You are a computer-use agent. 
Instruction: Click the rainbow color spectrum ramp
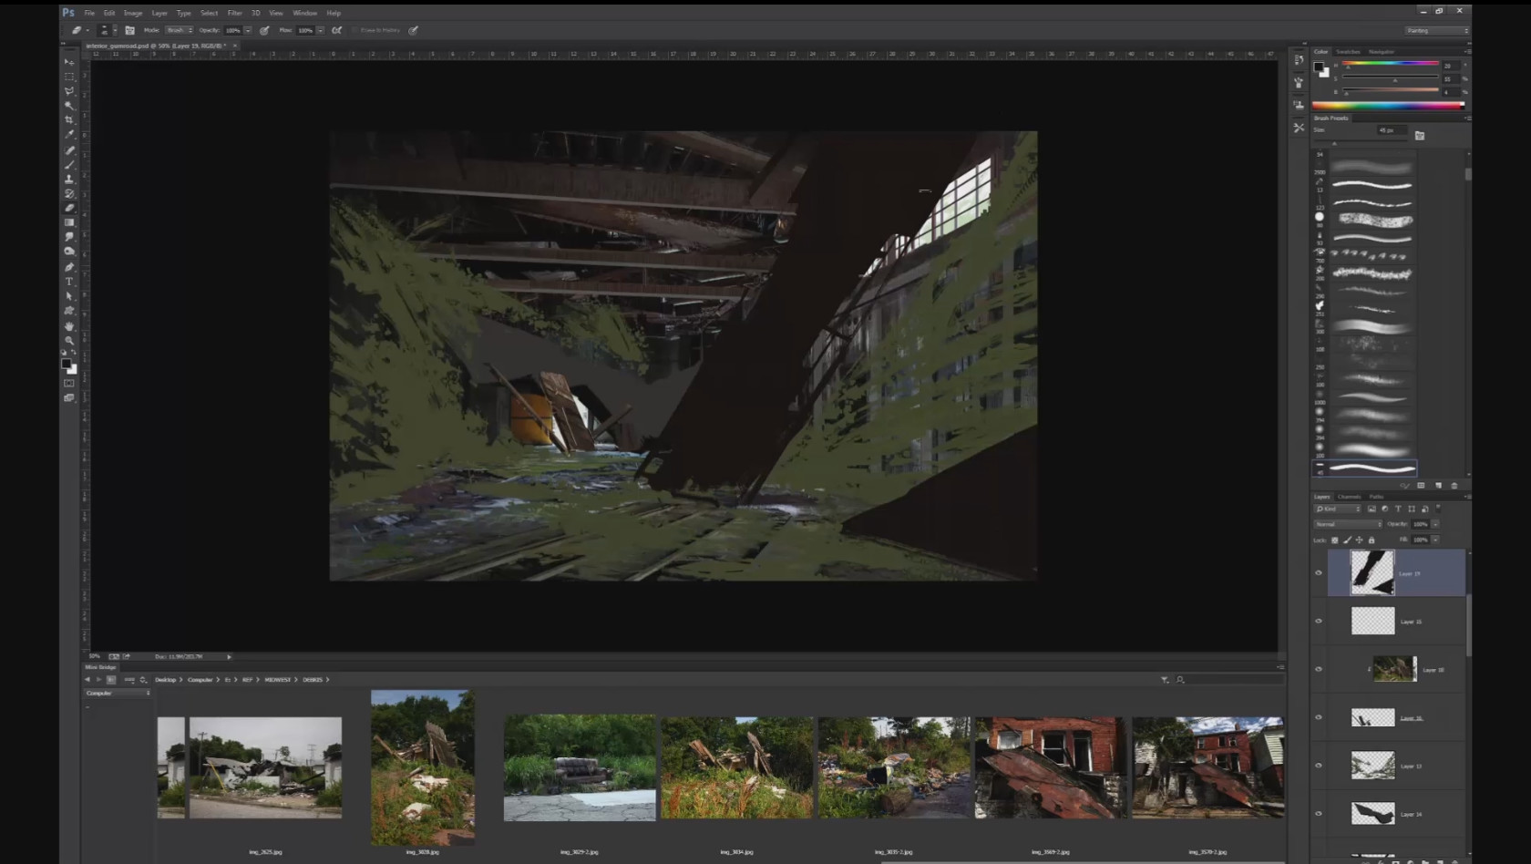click(1387, 106)
